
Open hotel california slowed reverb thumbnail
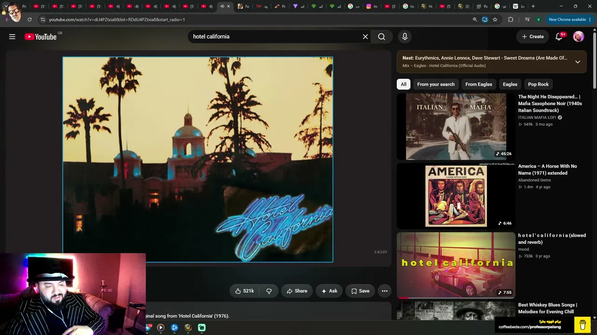click(456, 265)
